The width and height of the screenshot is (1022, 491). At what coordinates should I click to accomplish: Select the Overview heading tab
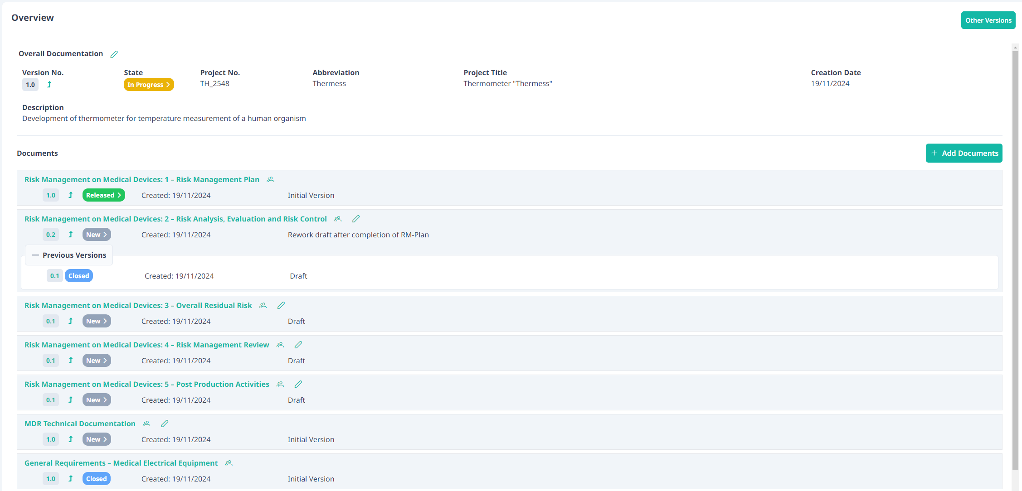tap(33, 18)
